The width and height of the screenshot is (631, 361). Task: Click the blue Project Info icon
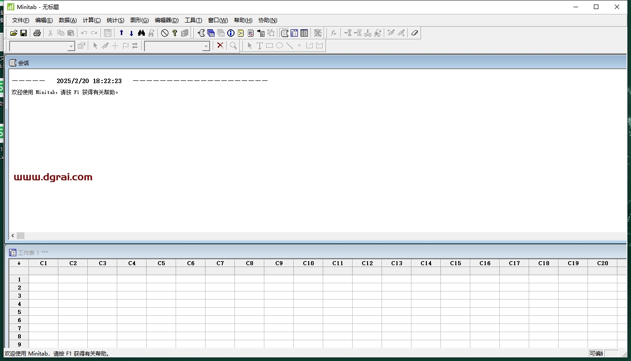coord(231,33)
